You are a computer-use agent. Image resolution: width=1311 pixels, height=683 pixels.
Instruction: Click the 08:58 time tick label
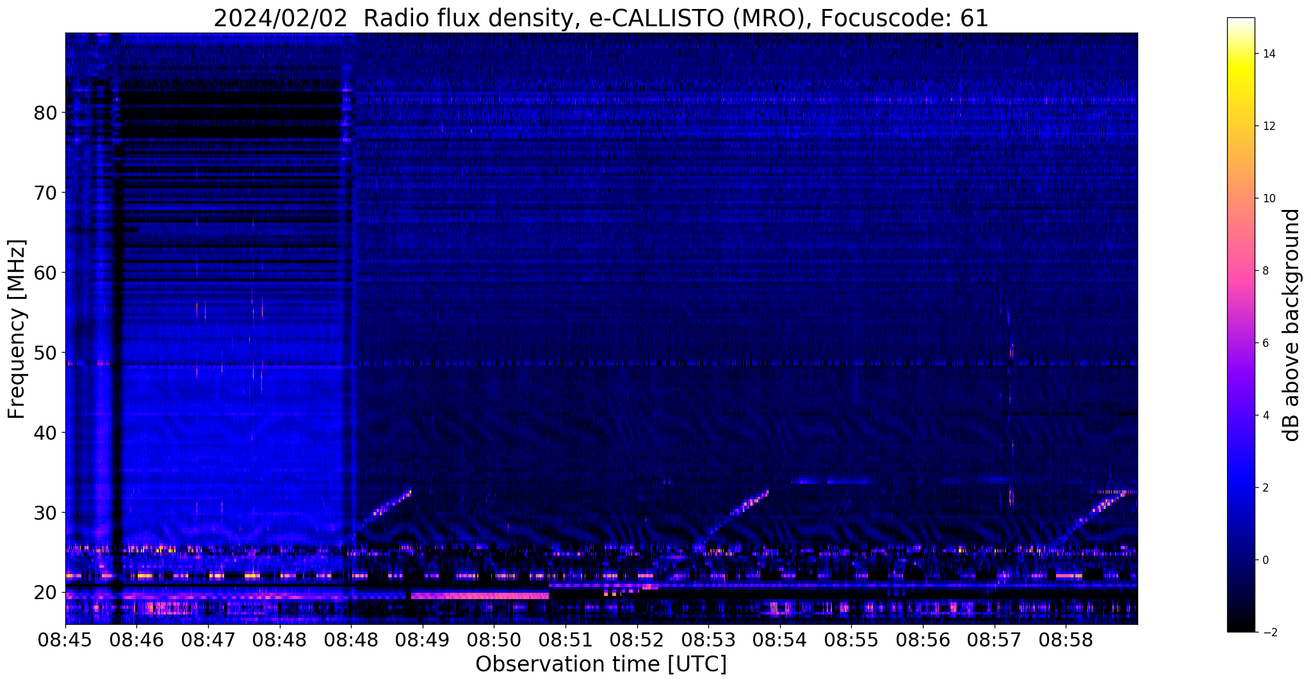point(1065,639)
